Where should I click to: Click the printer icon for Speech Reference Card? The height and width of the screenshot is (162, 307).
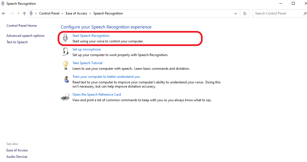tap(65, 97)
